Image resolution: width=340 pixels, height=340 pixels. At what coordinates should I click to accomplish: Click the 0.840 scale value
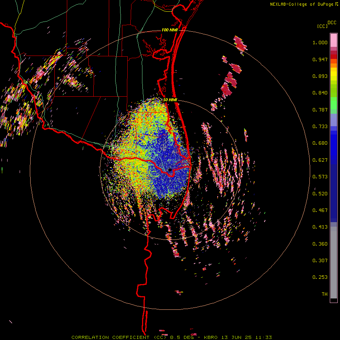320,93
